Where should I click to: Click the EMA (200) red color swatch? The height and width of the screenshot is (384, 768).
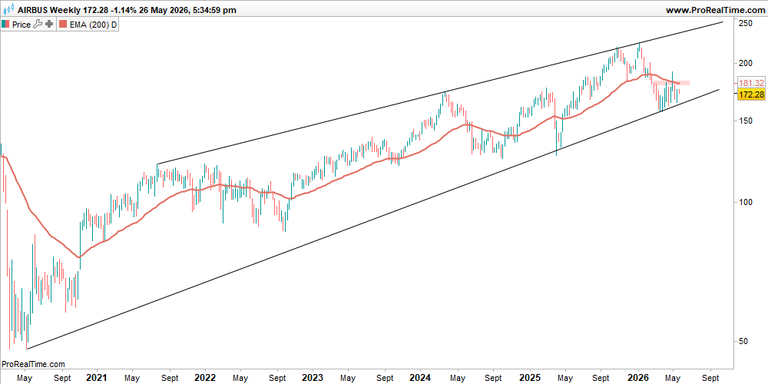64,25
